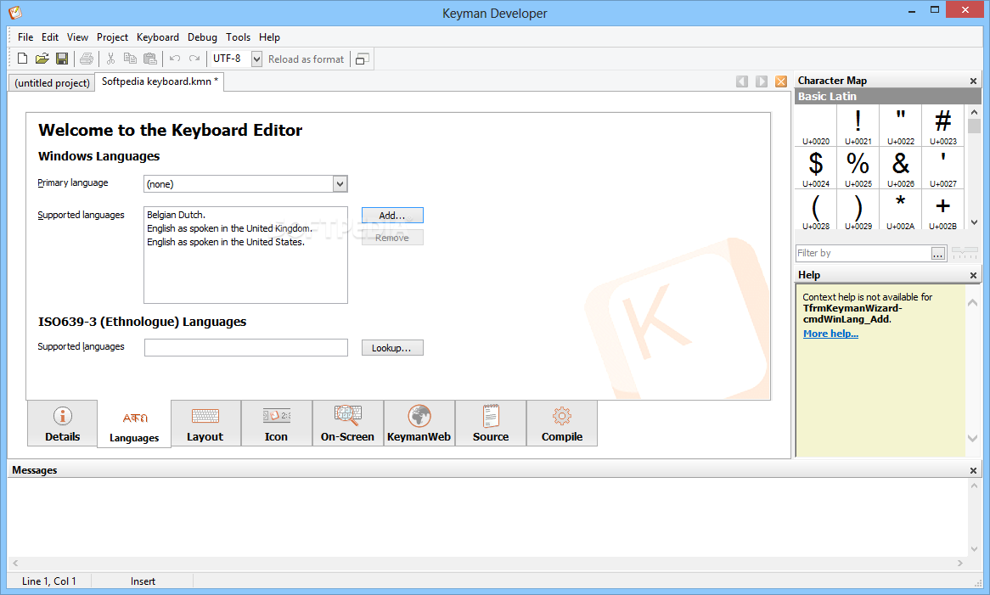Switch to the On-Screen keyboard tab
Screen dimensions: 990x595
click(348, 424)
